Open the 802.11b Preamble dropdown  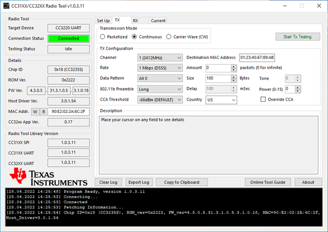pos(160,89)
